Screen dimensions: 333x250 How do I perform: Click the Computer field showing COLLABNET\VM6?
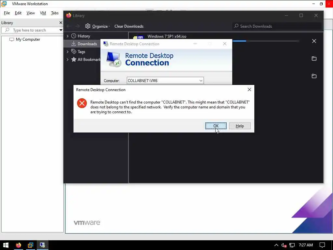point(165,81)
